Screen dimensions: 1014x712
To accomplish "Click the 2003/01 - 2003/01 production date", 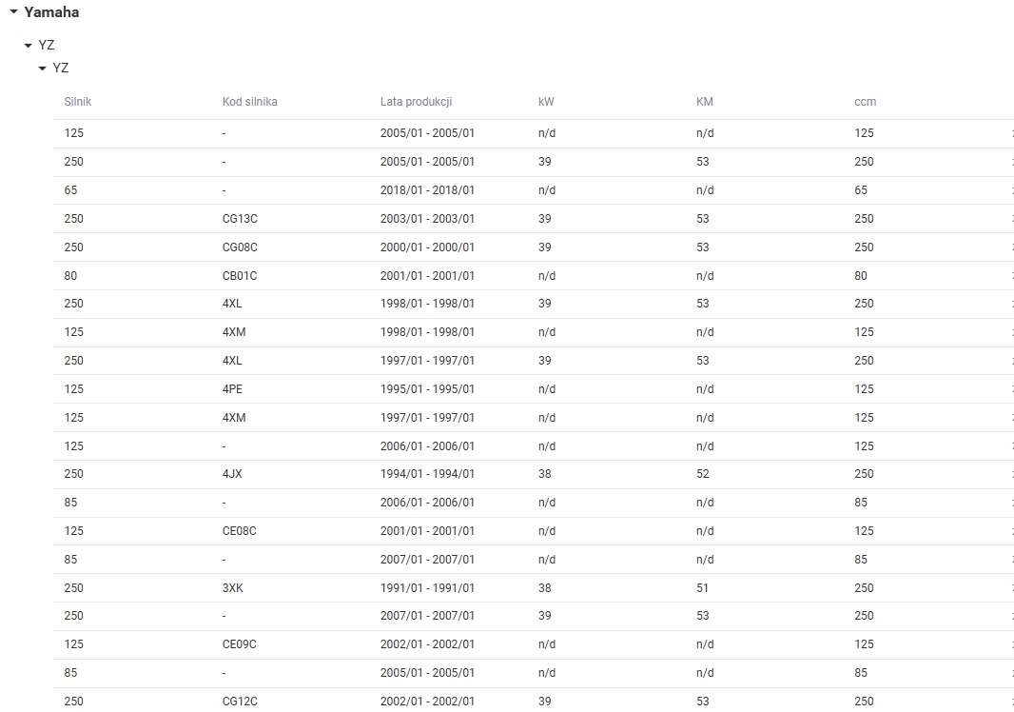I will click(x=427, y=219).
